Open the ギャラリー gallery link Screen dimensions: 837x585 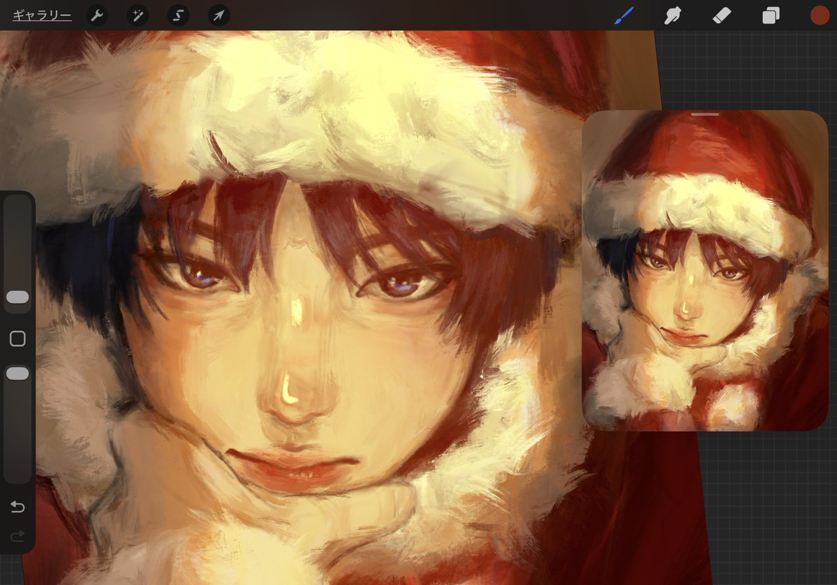42,15
